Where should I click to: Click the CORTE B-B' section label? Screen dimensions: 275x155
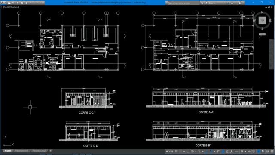[x=203, y=146]
